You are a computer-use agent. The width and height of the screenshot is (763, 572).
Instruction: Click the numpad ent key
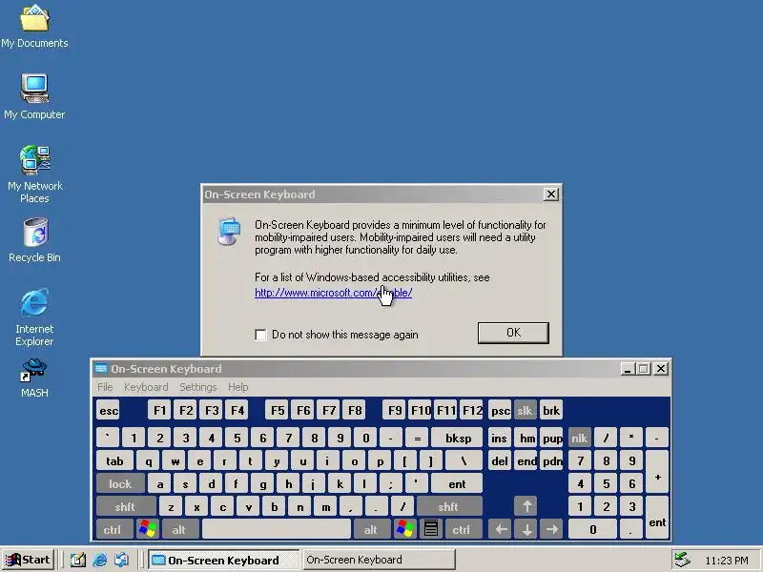tap(657, 518)
